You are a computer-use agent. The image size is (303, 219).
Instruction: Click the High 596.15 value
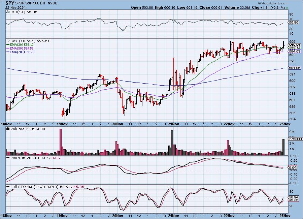click(165, 7)
